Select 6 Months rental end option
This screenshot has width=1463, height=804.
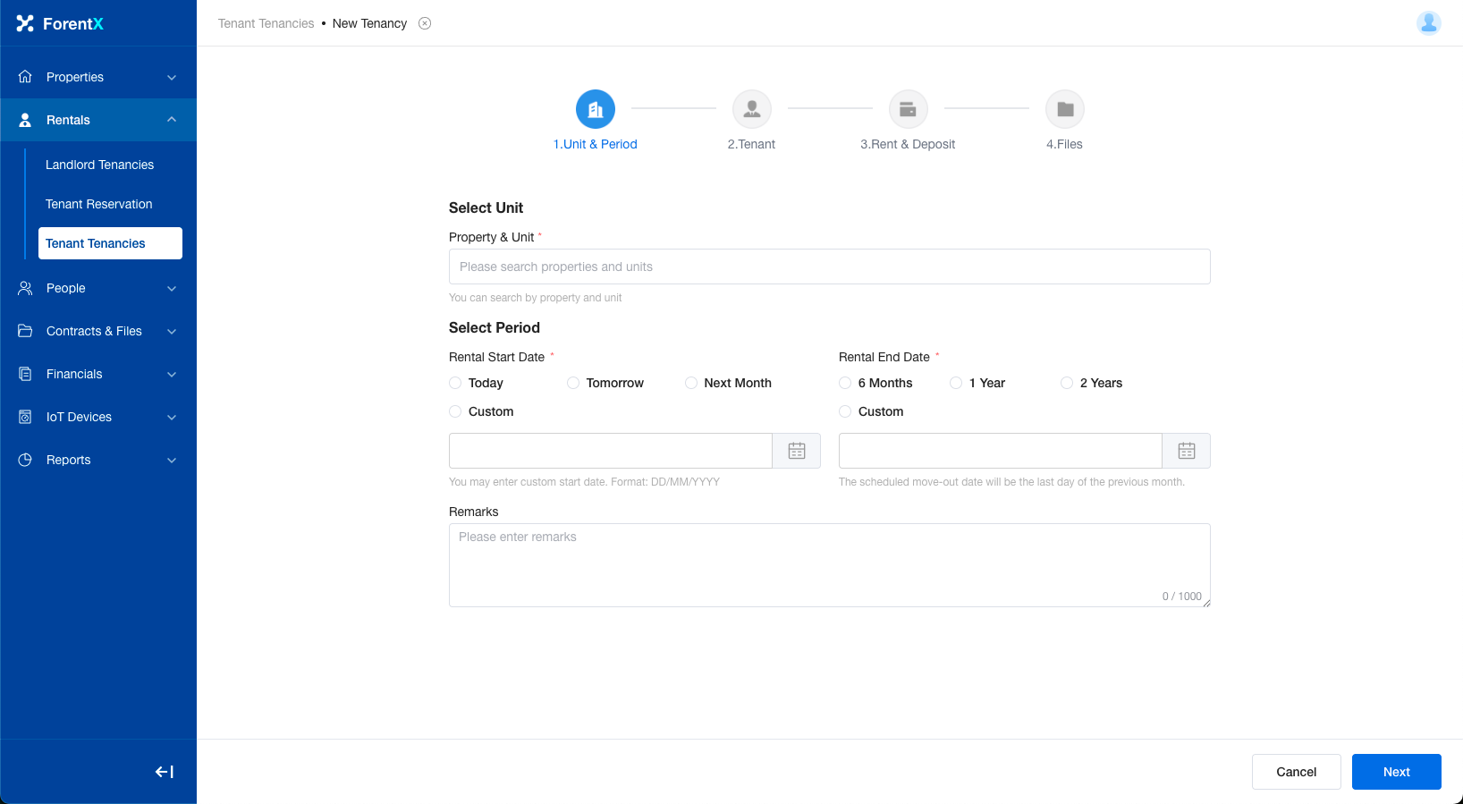[x=845, y=383]
